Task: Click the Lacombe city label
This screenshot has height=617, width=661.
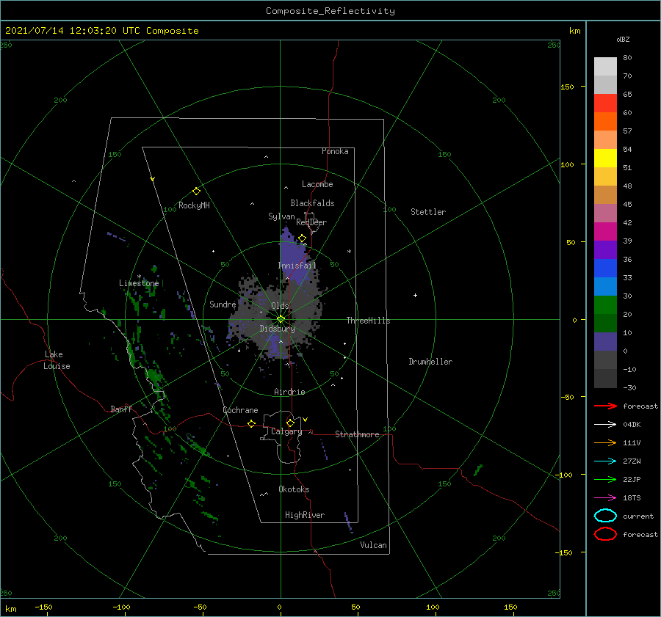Action: pyautogui.click(x=317, y=184)
